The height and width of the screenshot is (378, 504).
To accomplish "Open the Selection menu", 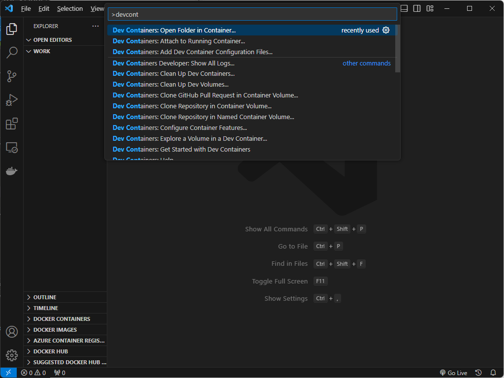I will (x=70, y=9).
